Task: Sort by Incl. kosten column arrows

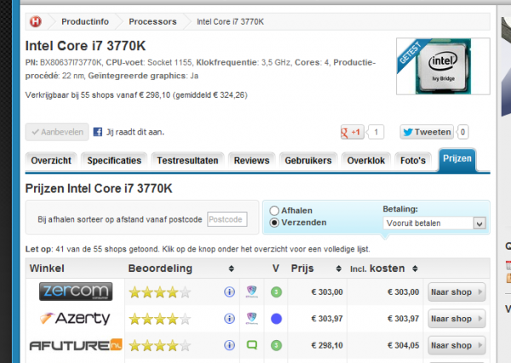Action: pyautogui.click(x=415, y=268)
